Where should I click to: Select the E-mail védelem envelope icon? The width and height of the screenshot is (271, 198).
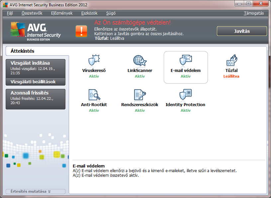tap(186, 60)
